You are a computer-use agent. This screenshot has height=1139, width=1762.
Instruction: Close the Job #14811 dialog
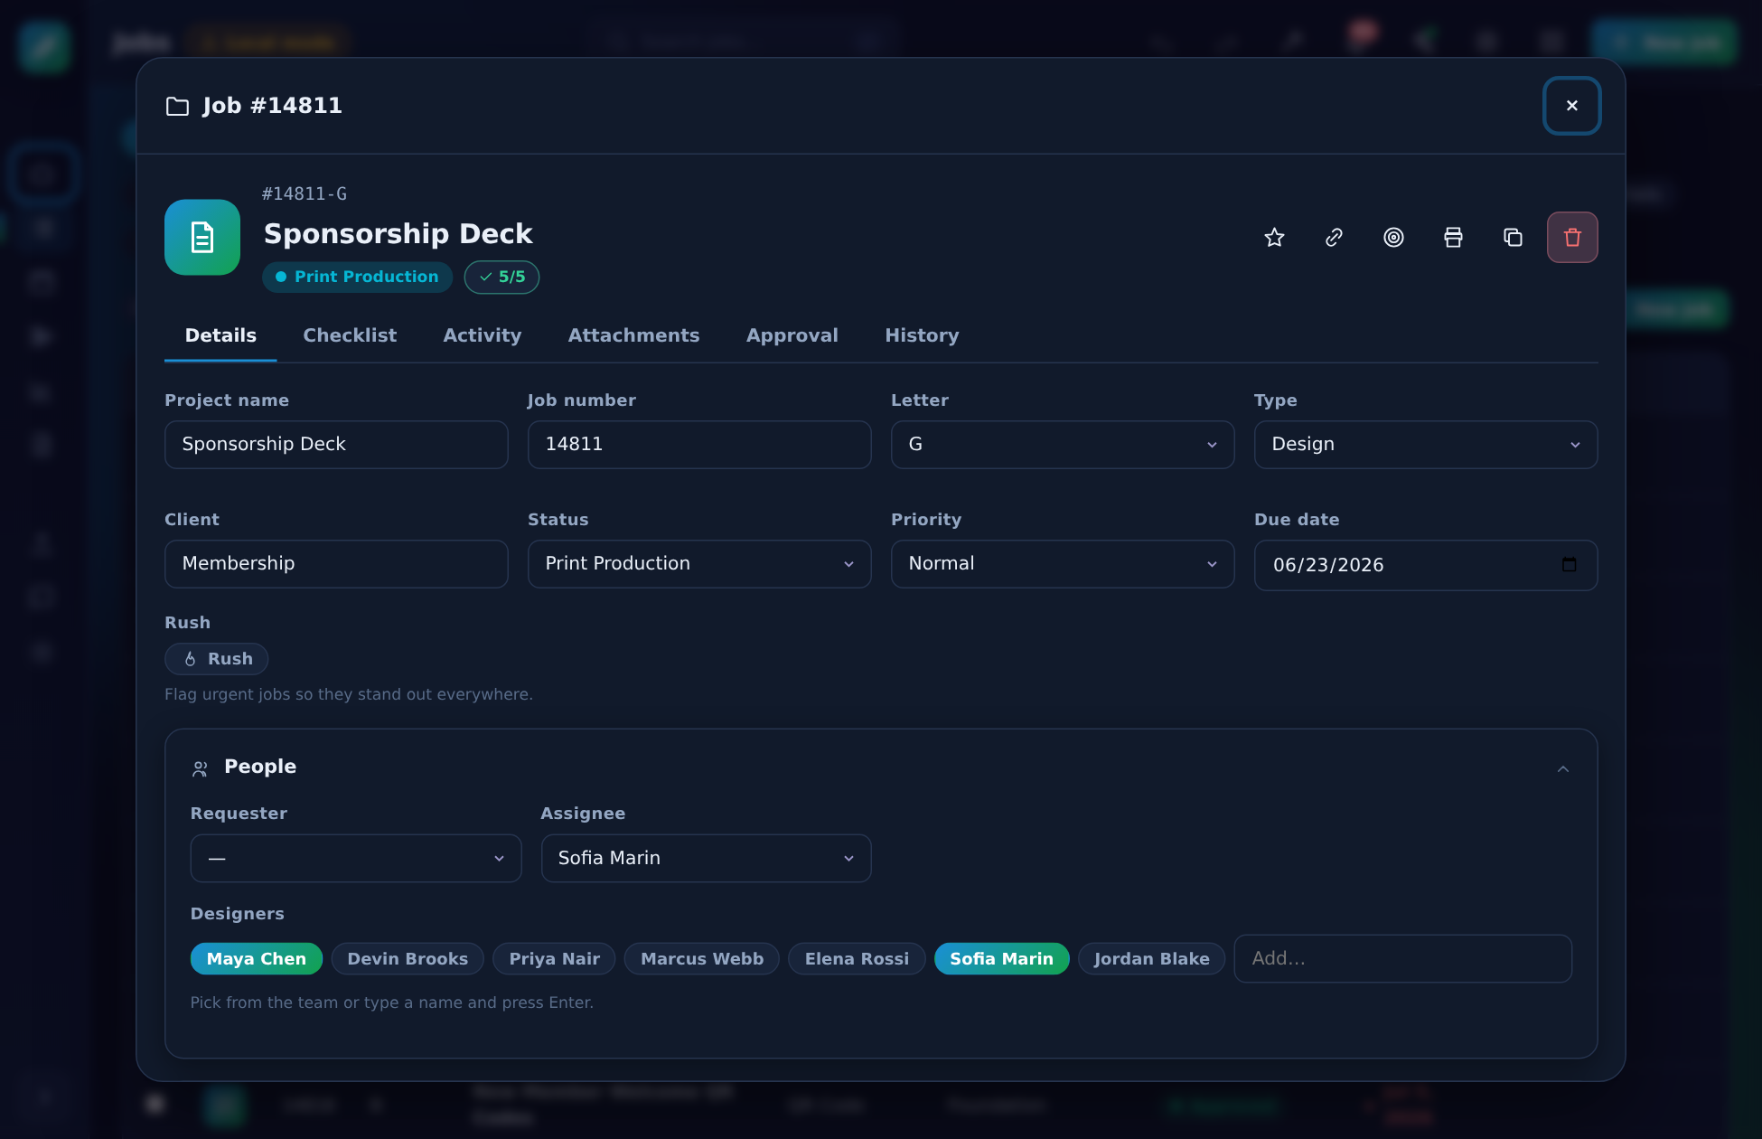point(1572,106)
